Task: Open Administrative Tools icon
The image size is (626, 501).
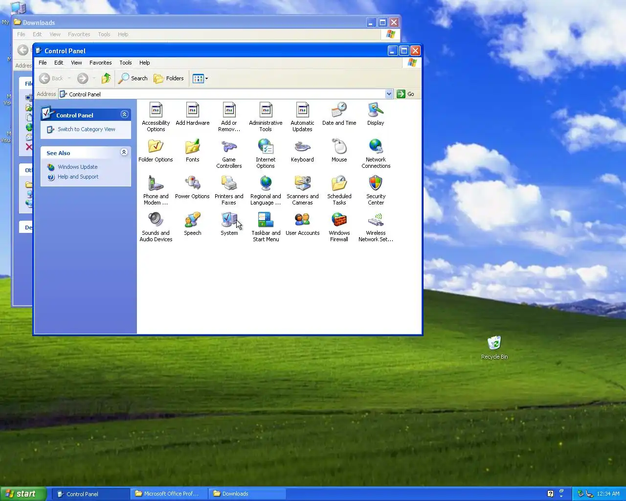Action: [266, 116]
